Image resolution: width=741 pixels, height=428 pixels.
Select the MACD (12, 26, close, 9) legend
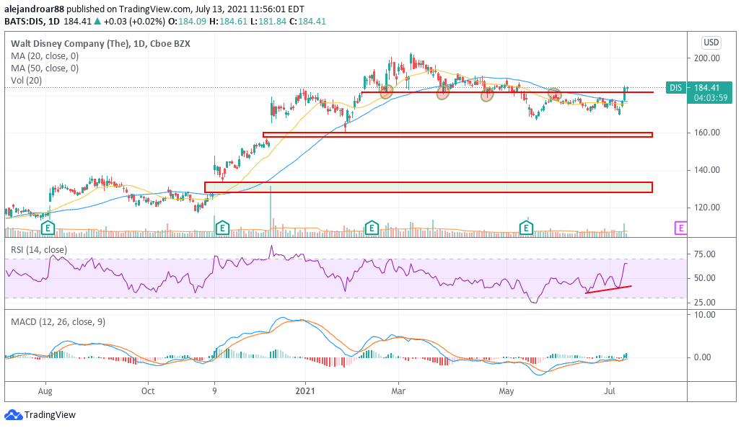click(58, 322)
